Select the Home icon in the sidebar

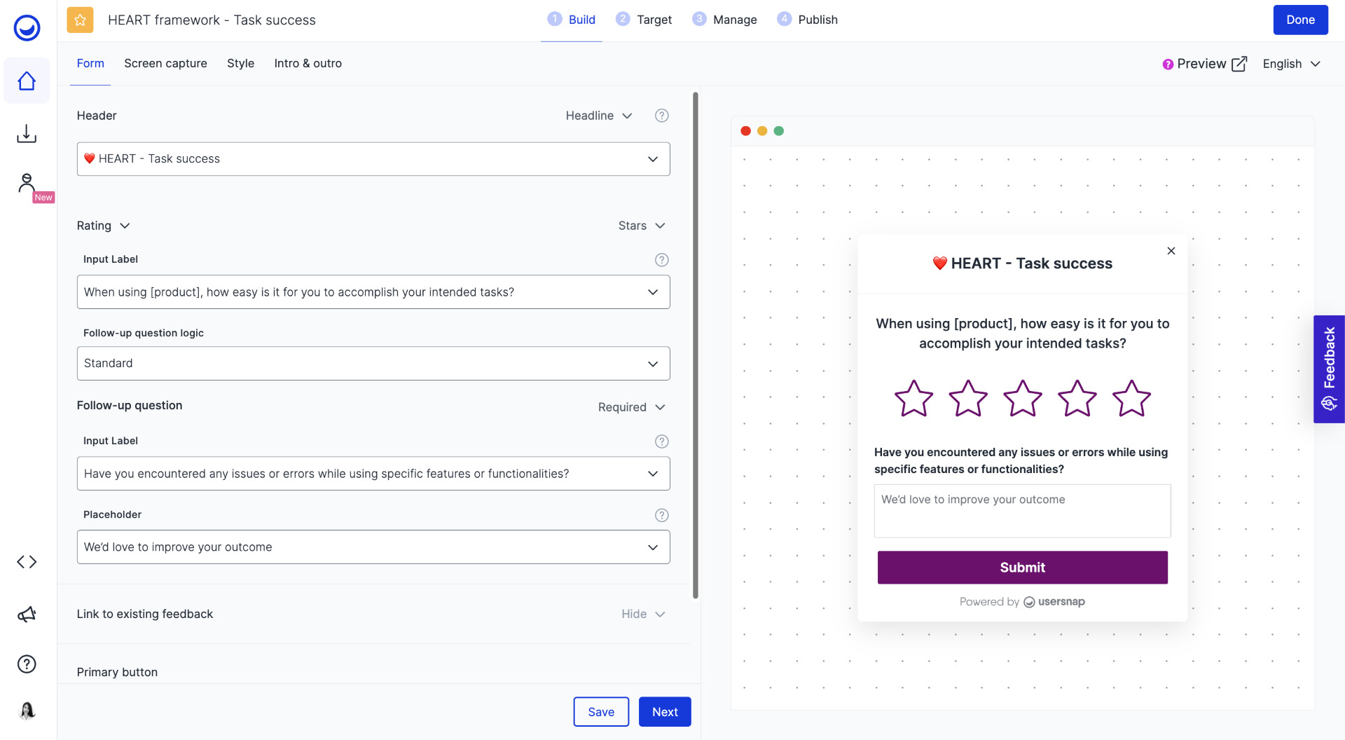pos(26,81)
